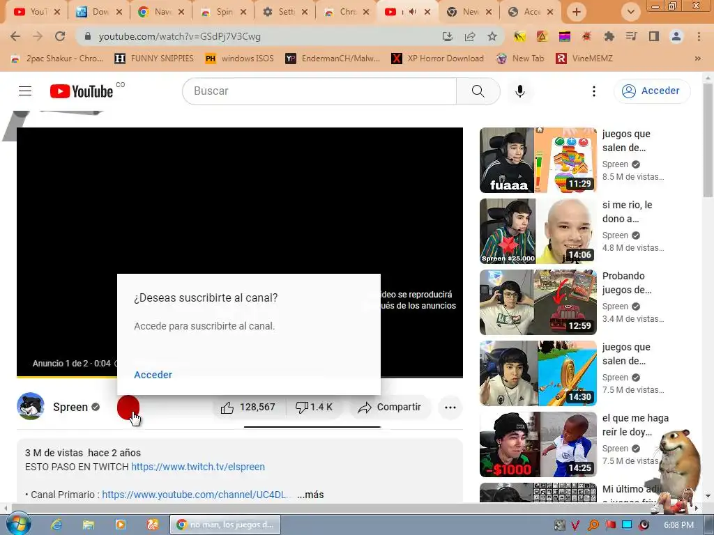Open the 14:06 si me rio thumbnail
Viewport: 714px width, 535px height.
tap(538, 231)
